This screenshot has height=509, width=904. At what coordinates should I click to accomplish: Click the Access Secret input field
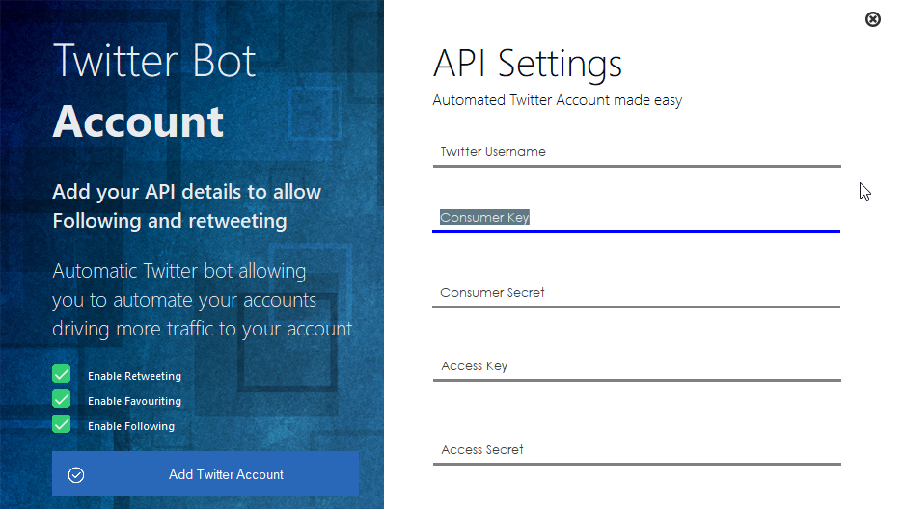click(x=637, y=449)
